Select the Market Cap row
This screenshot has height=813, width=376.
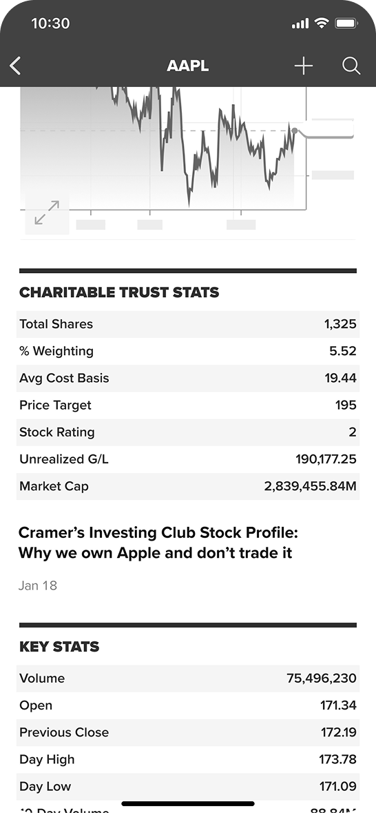(x=188, y=486)
